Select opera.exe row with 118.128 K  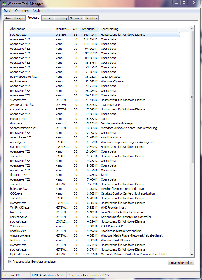point(94,39)
